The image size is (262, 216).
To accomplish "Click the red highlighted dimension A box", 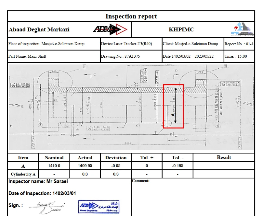I will 173,106.
